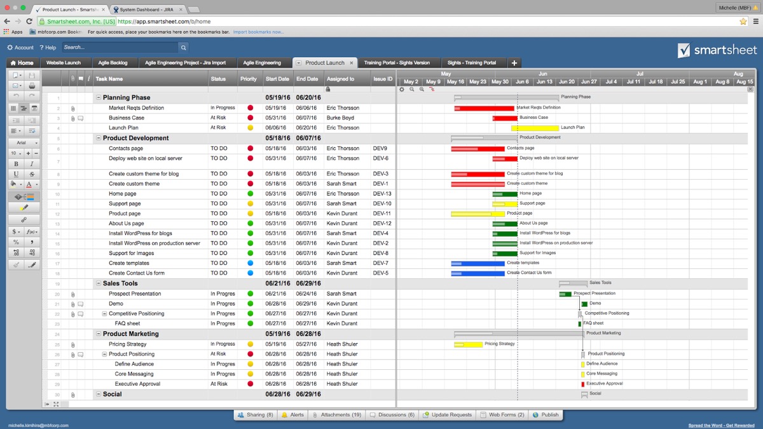763x429 pixels.
Task: Collapse the Planning Phase section
Action: click(x=99, y=98)
